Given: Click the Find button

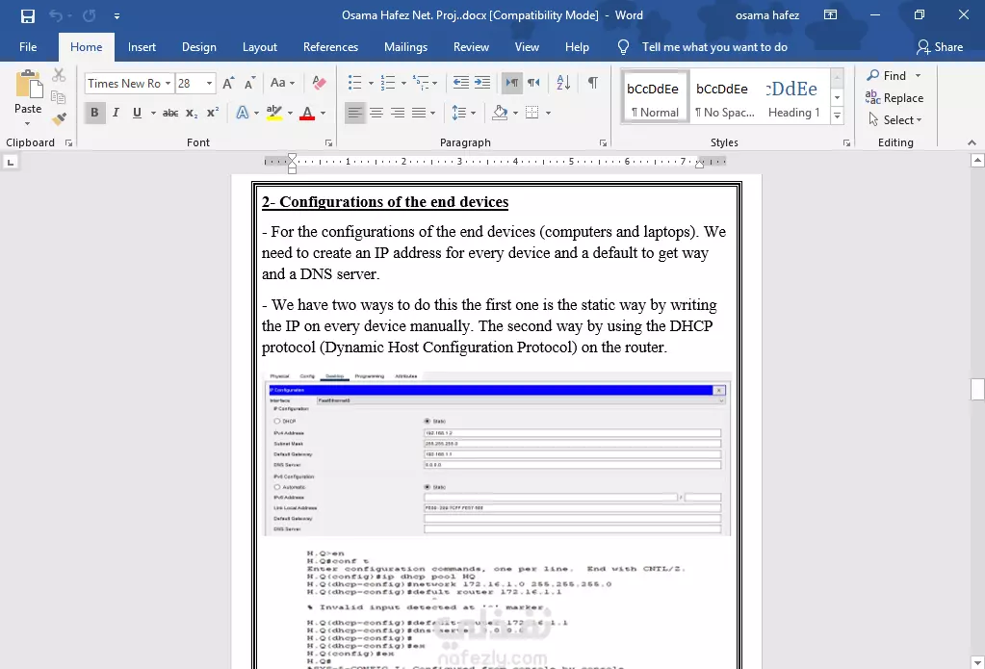Looking at the screenshot, I should [x=887, y=76].
